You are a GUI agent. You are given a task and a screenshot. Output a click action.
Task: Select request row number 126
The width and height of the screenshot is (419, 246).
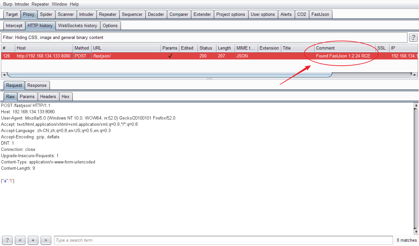point(209,56)
